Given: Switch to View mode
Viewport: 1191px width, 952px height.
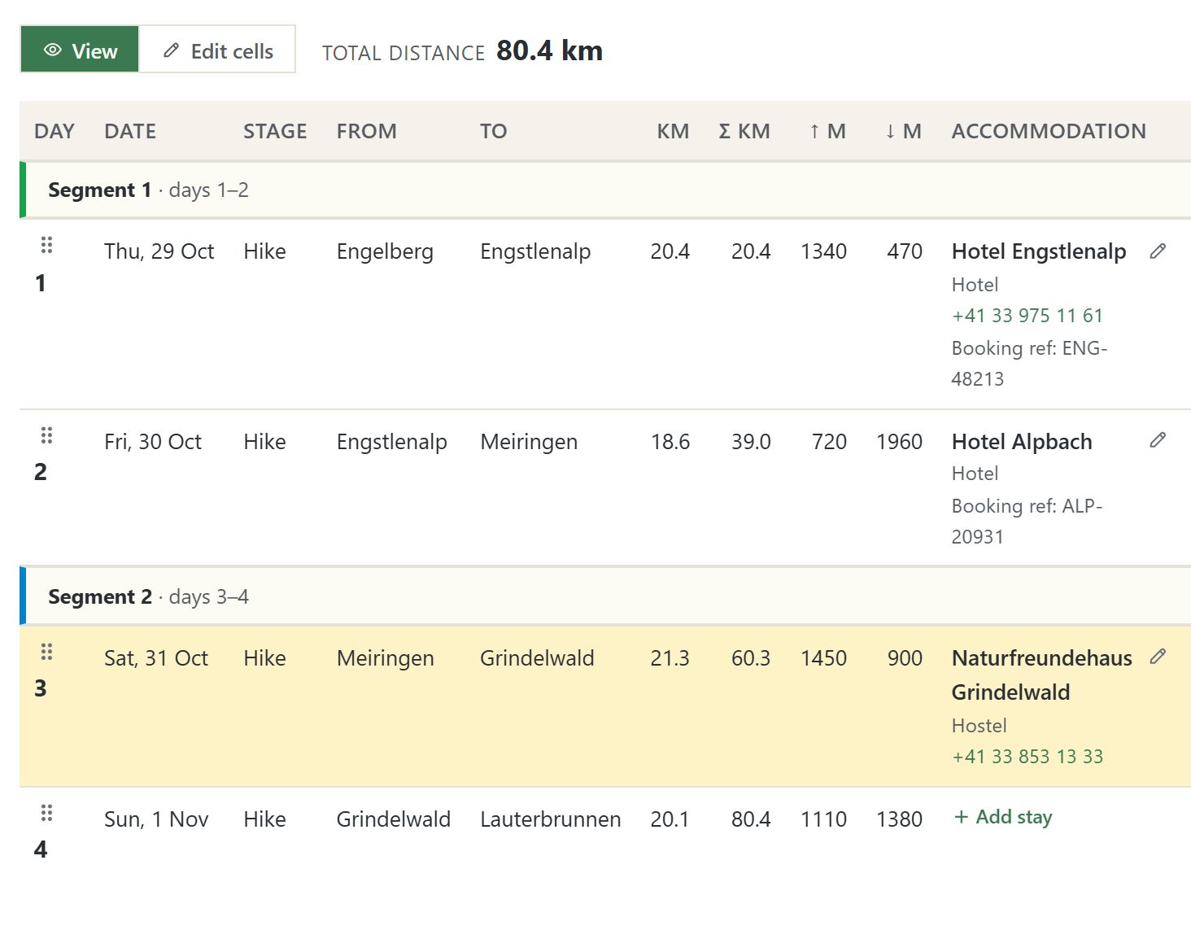Looking at the screenshot, I should pyautogui.click(x=80, y=50).
